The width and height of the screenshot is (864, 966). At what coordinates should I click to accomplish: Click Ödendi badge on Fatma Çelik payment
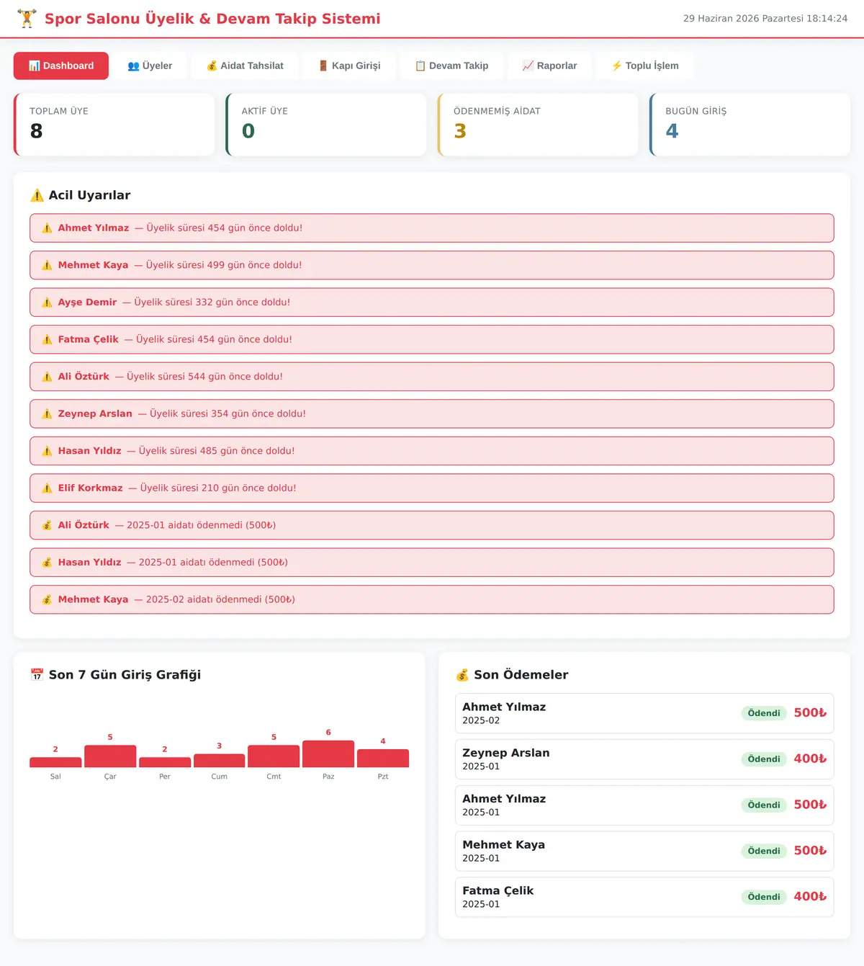pos(764,897)
